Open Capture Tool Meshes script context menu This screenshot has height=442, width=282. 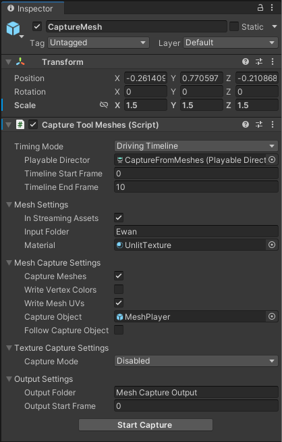(273, 124)
